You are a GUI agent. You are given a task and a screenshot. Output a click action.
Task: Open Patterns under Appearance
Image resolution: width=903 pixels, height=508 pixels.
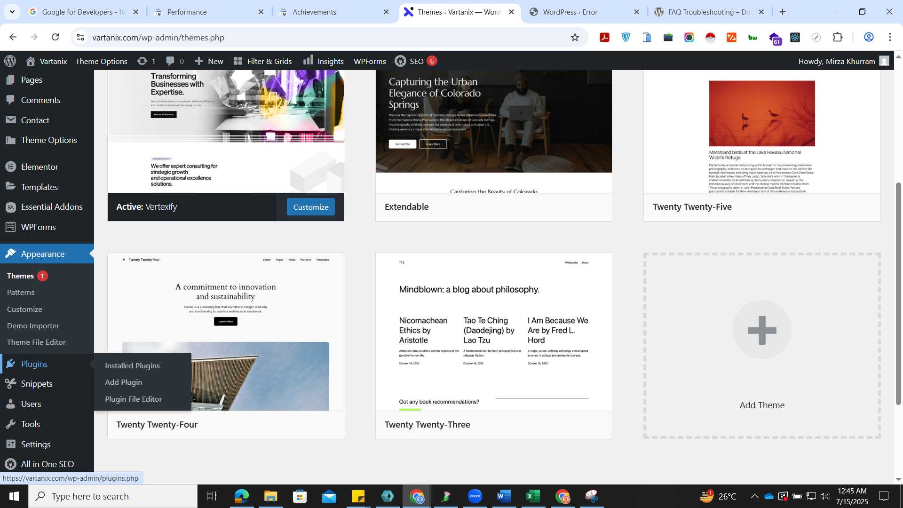pyautogui.click(x=21, y=292)
